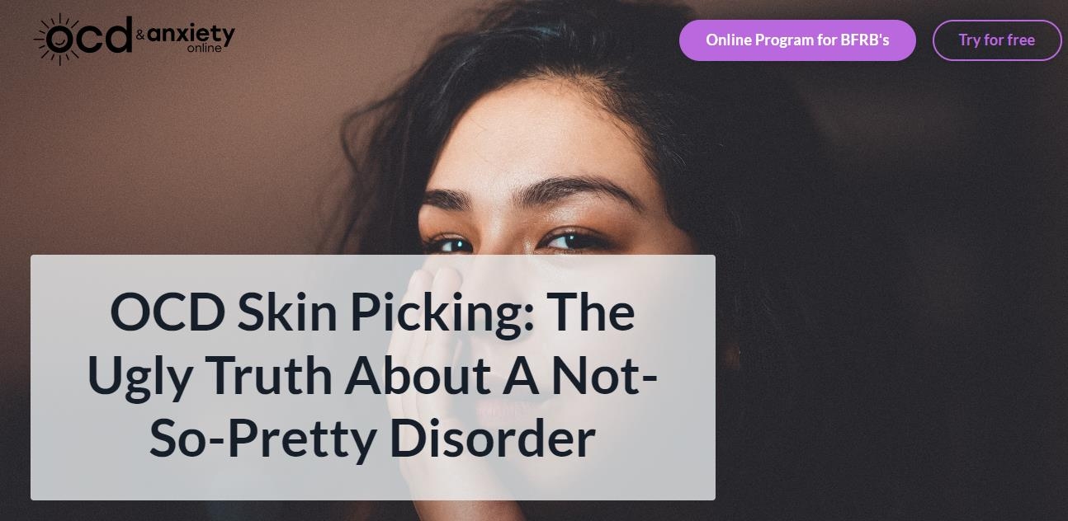Click the small "online" text under anxiety

(204, 49)
